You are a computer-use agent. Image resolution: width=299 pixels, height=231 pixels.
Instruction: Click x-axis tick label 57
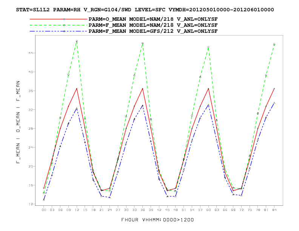point(200,210)
